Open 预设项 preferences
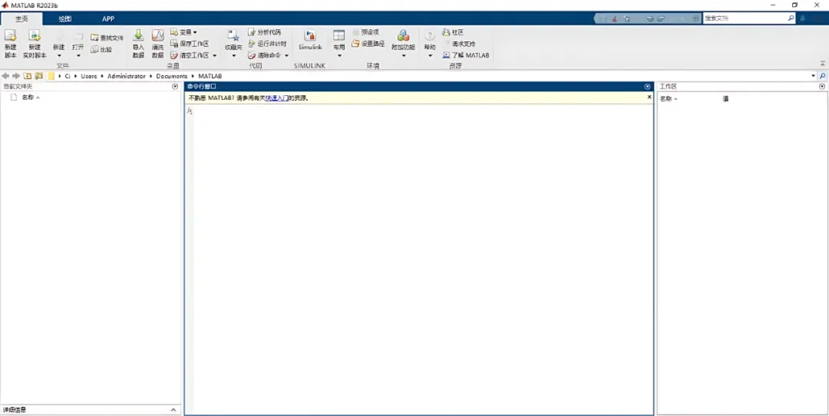 [x=366, y=32]
